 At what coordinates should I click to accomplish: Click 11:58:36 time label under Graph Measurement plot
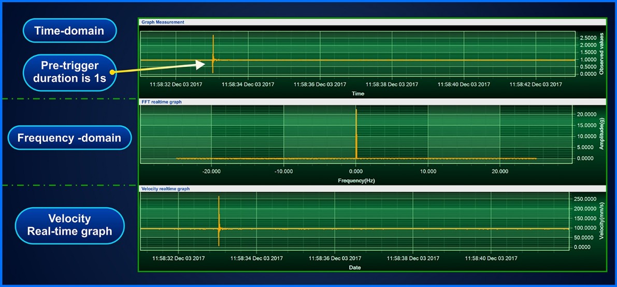coord(320,84)
